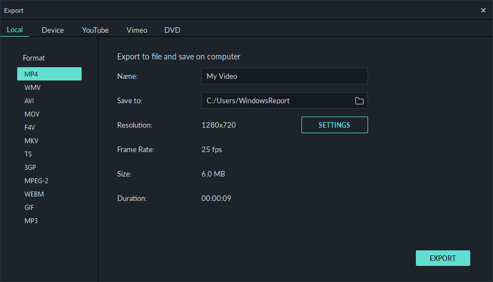
Task: Pick MOV output format
Action: (x=32, y=114)
